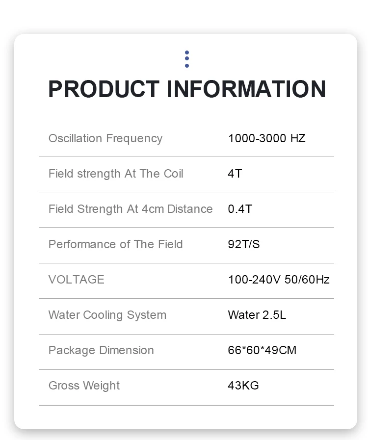Click the 43KG weight value
The width and height of the screenshot is (368, 440).
[243, 386]
